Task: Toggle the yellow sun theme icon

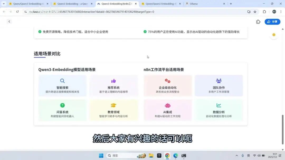Action: [274, 35]
